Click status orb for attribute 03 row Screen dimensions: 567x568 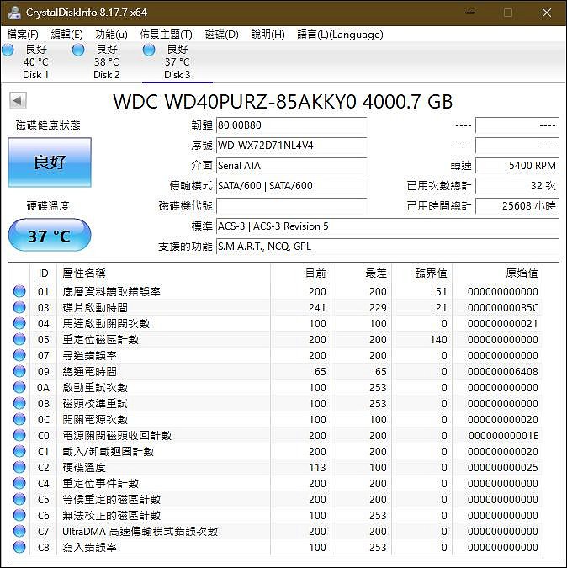19,307
